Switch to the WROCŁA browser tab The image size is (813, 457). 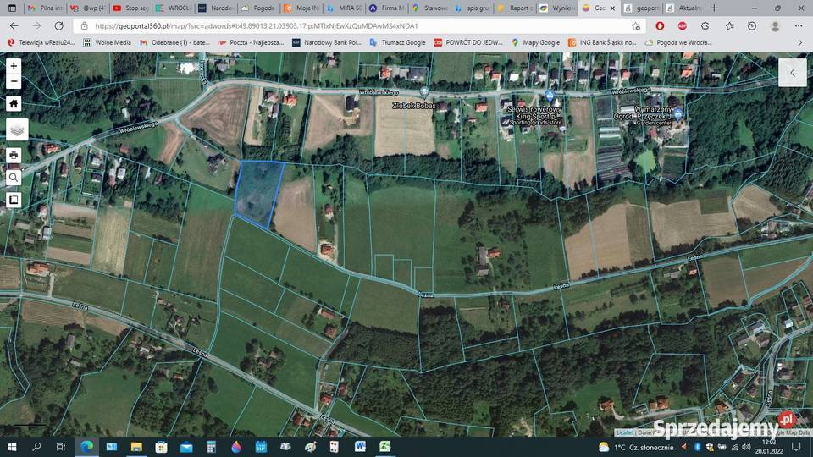[173, 8]
